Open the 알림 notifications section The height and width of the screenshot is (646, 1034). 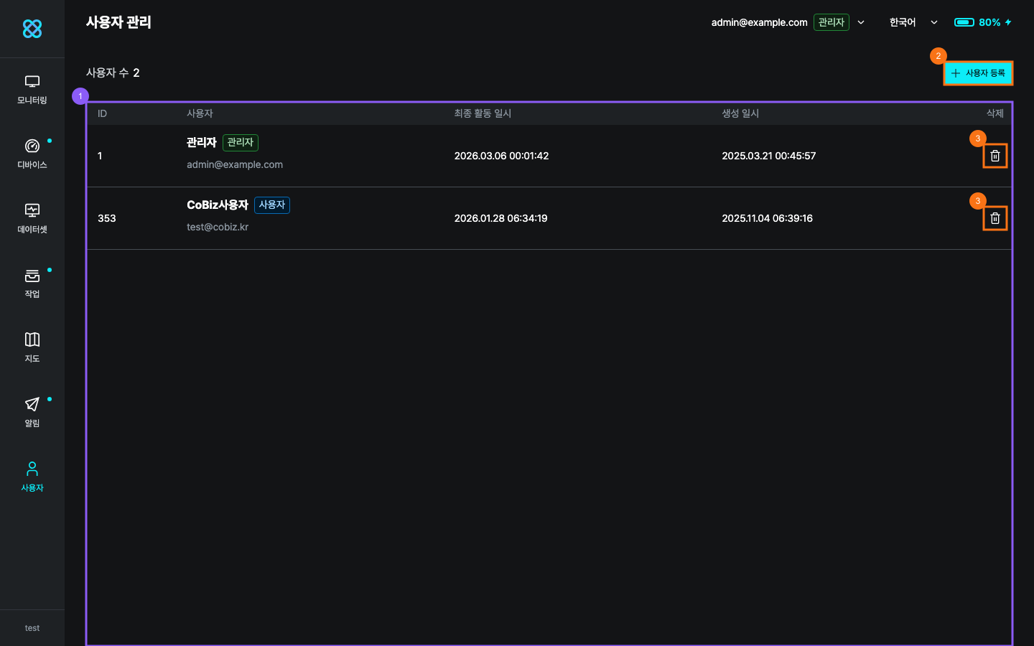pyautogui.click(x=32, y=413)
